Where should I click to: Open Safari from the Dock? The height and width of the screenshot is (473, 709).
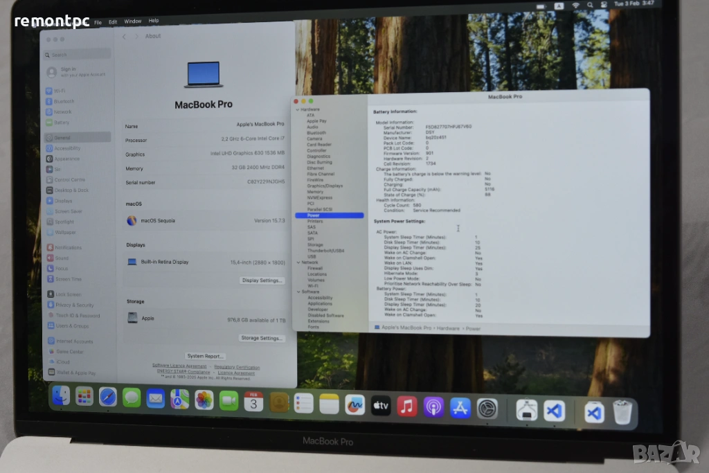107,397
